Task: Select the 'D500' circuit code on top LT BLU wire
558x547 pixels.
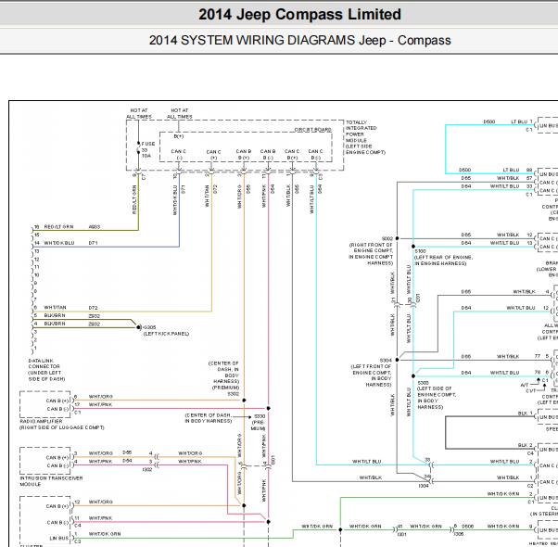Action: [x=489, y=121]
